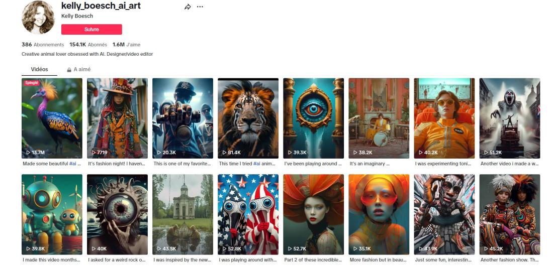Open the 20.3K-view hip-hop rings video

(182, 118)
